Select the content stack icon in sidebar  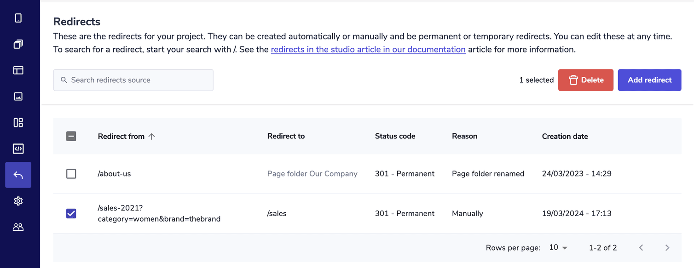click(18, 44)
